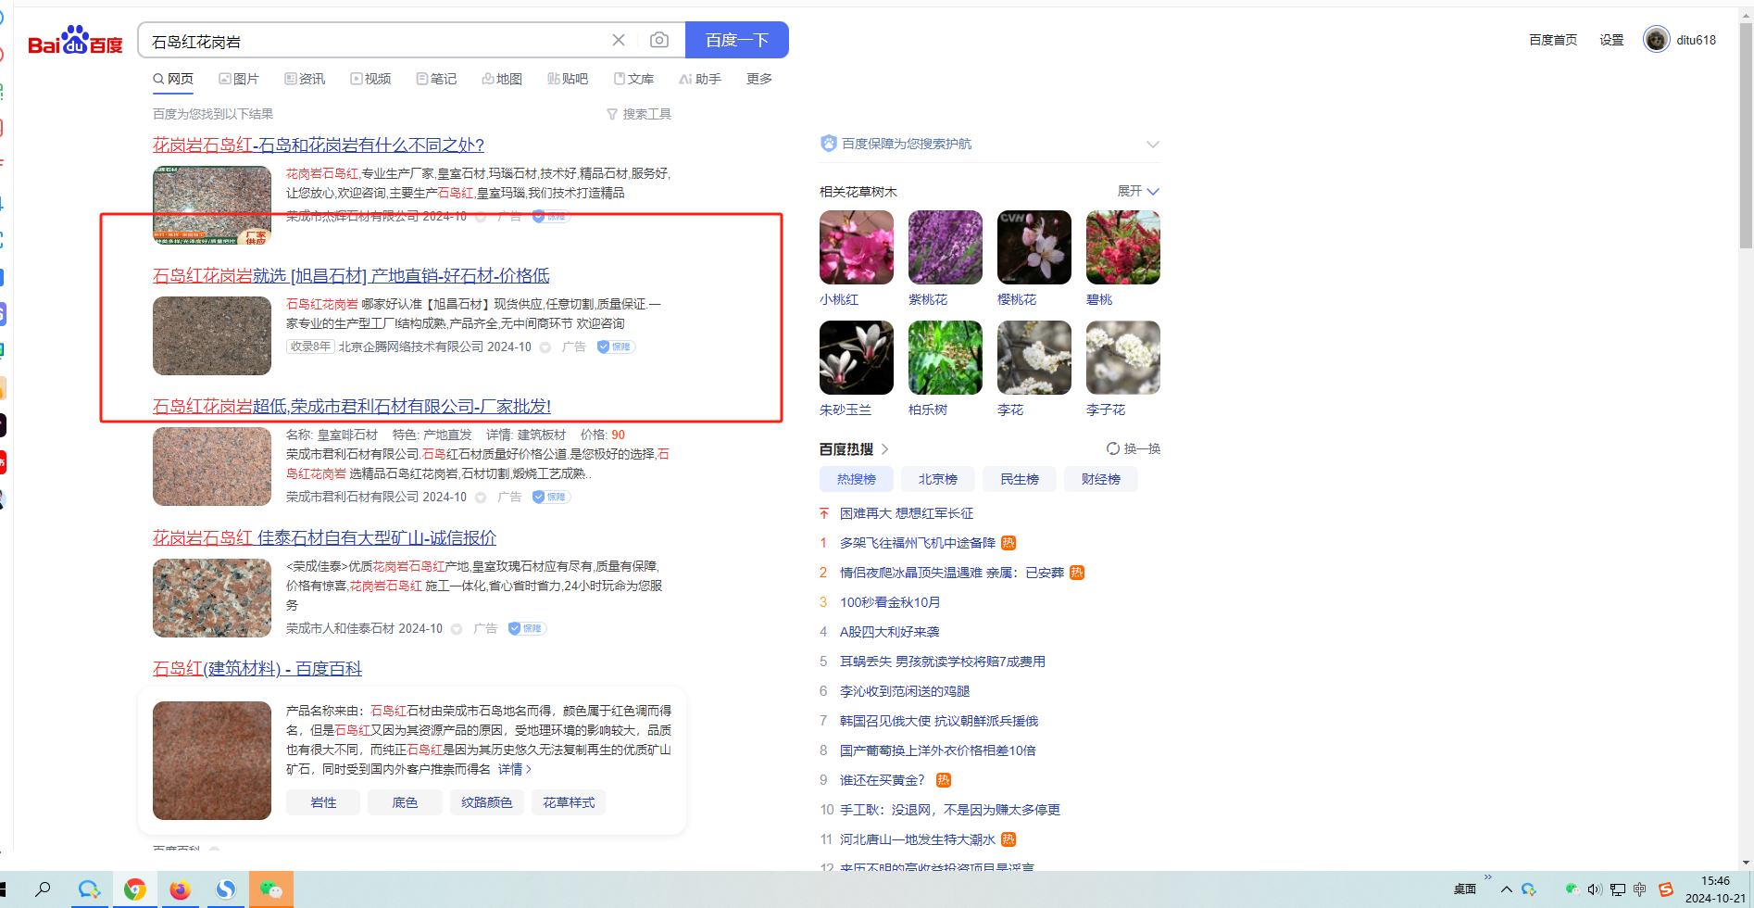The image size is (1754, 908).
Task: Open hot topic A股四大利好来袭
Action: click(890, 632)
